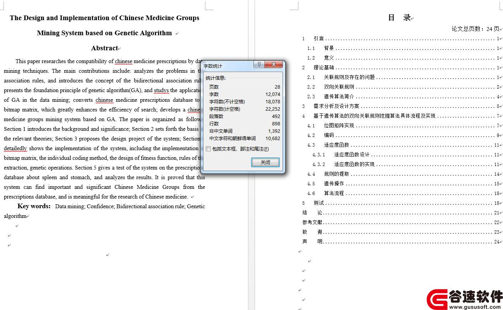Click the 参考文献 contents entry
Viewport: 503px width, 310px height.
pos(401,223)
